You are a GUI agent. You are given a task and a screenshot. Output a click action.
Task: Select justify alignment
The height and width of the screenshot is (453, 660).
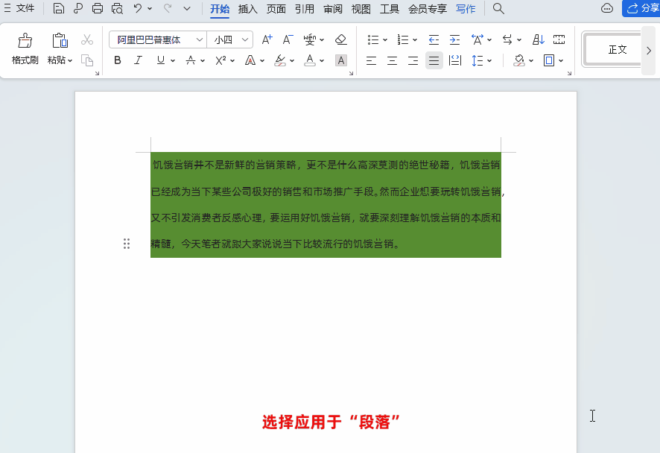point(434,61)
